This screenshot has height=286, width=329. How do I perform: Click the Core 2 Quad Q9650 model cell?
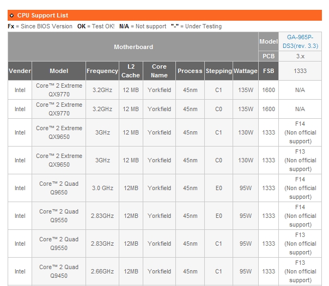point(59,188)
